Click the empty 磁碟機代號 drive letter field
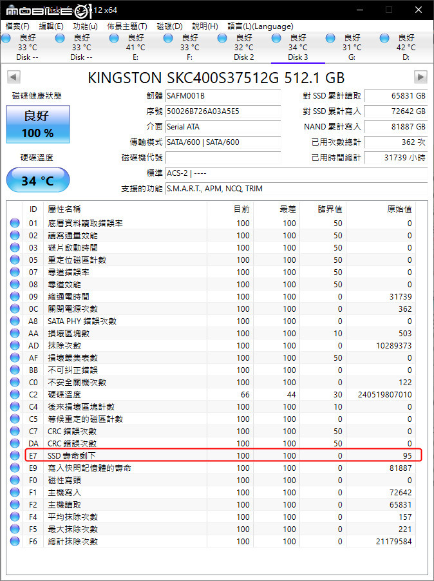The image size is (434, 581). pos(223,157)
